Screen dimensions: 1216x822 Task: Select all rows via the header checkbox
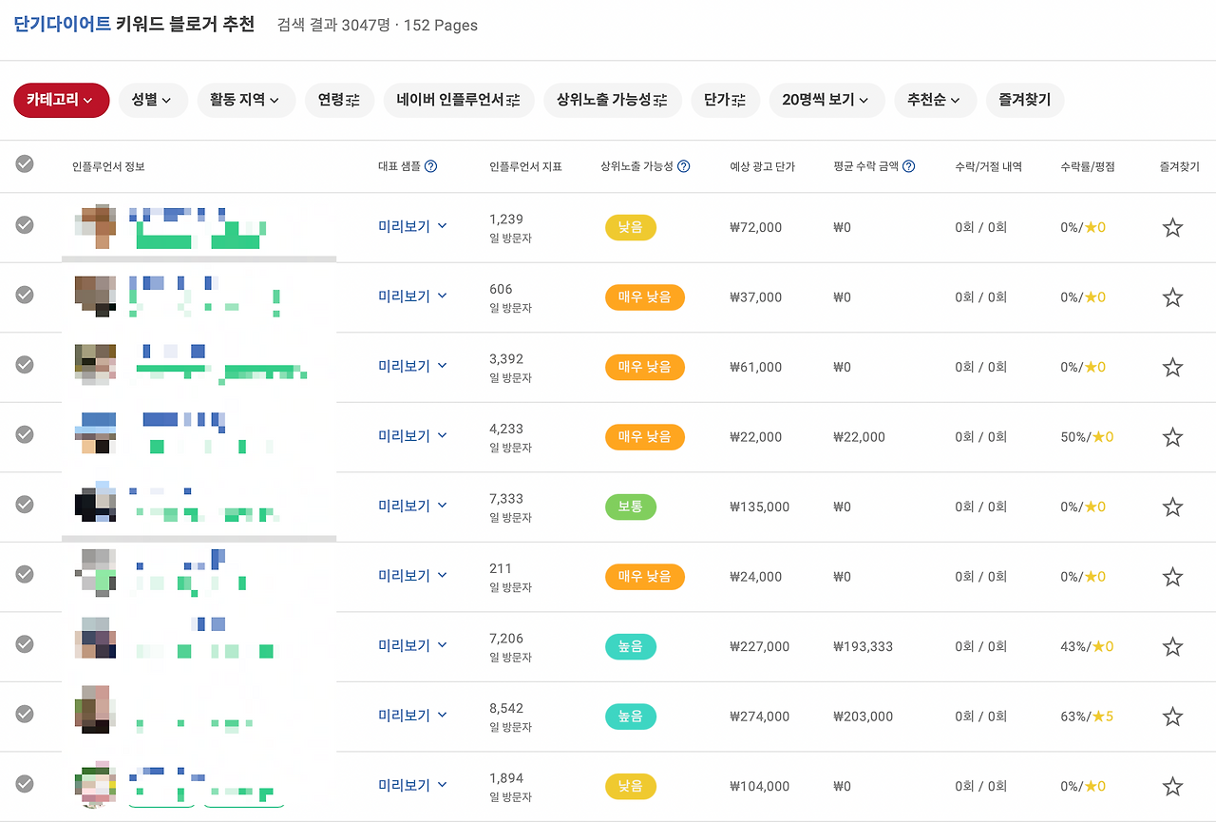tap(25, 163)
